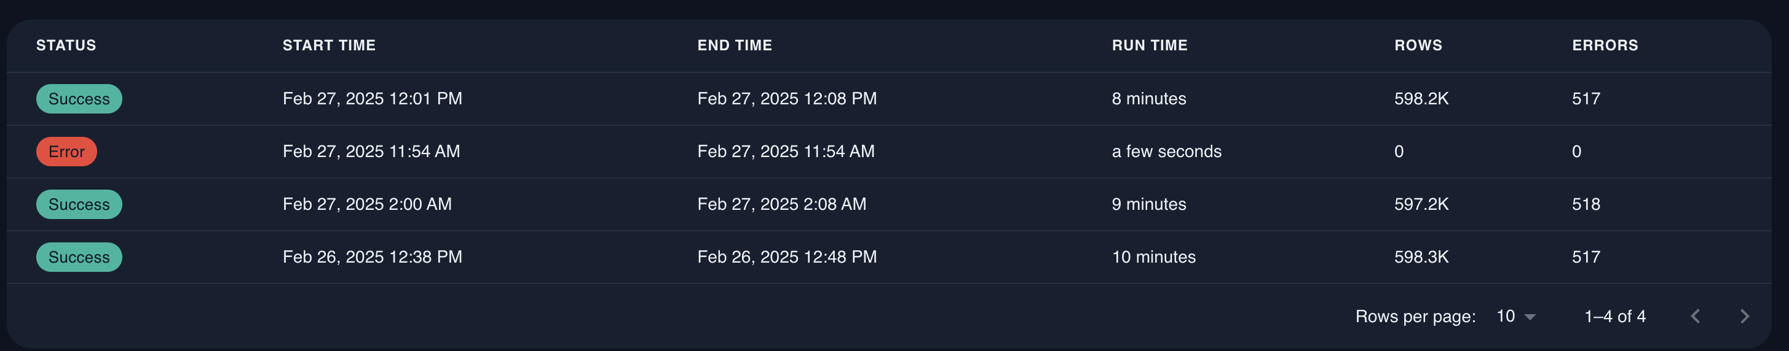Click the 1–4 of 4 pagination label
This screenshot has width=1789, height=351.
pos(1614,316)
